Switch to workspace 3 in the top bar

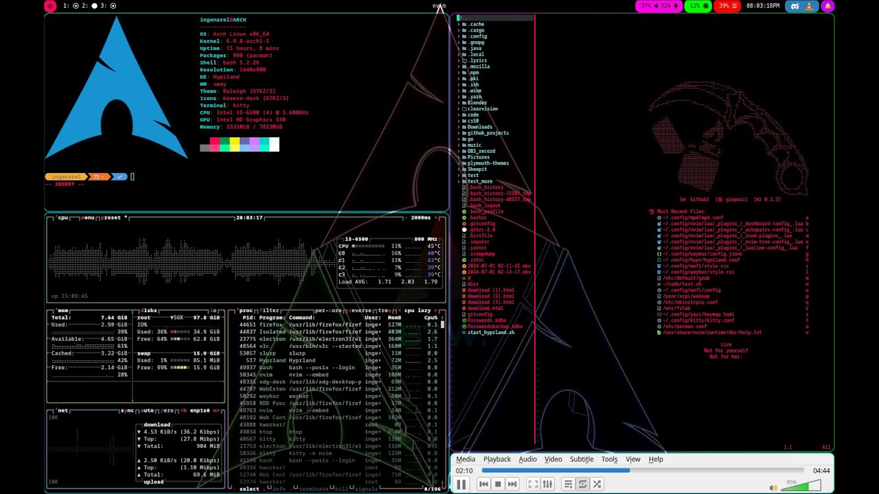[109, 6]
